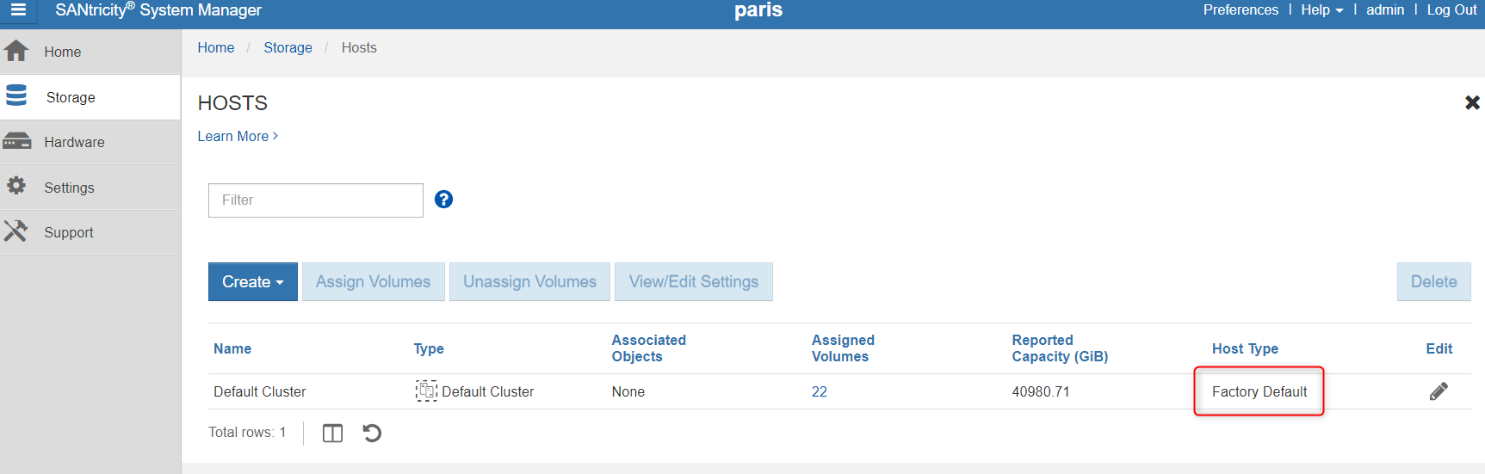Open the 22 assigned volumes link
This screenshot has height=474, width=1485.
[x=819, y=391]
